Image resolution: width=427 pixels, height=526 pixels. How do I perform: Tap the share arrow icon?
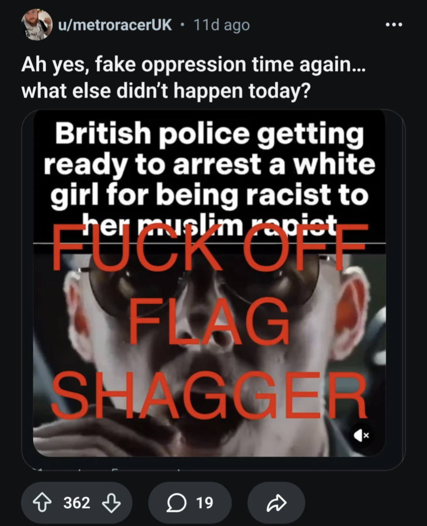coord(276,503)
